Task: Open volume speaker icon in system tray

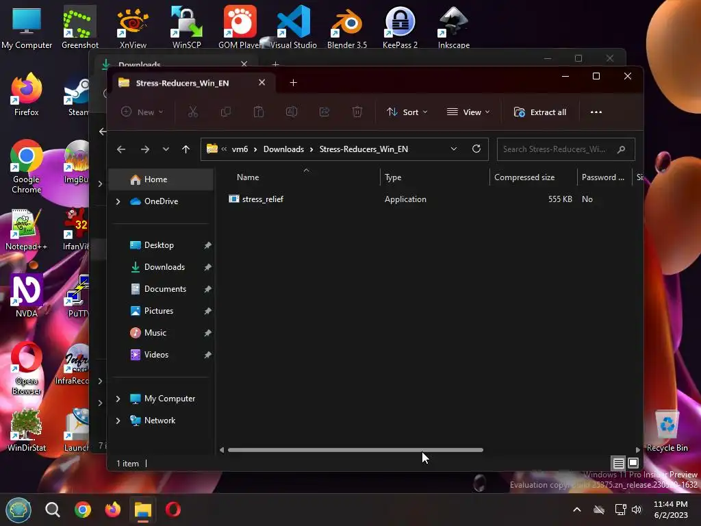Action: click(x=637, y=510)
